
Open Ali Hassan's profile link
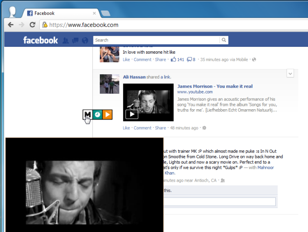pyautogui.click(x=134, y=77)
